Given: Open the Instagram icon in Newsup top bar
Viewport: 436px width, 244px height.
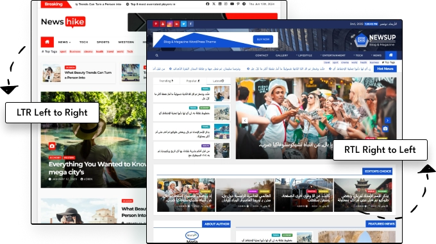Looking at the screenshot, I should coord(170,24).
